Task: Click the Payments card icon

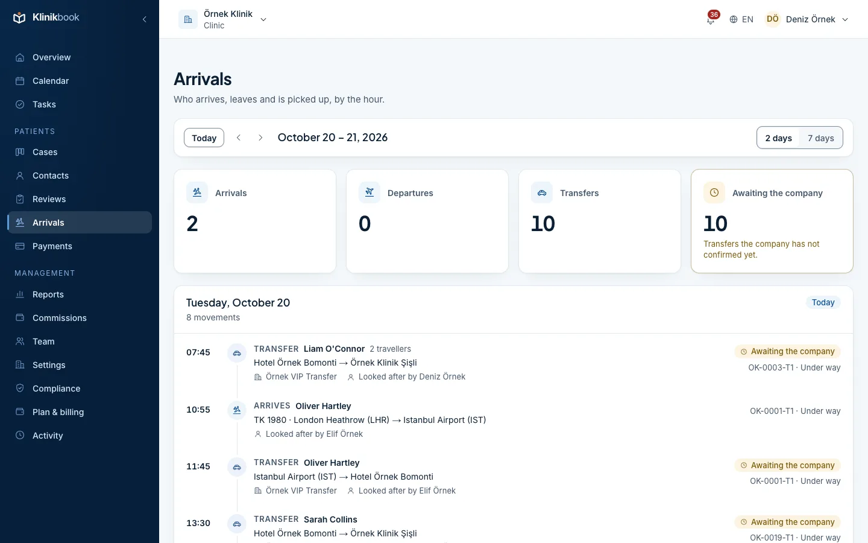Action: point(20,246)
